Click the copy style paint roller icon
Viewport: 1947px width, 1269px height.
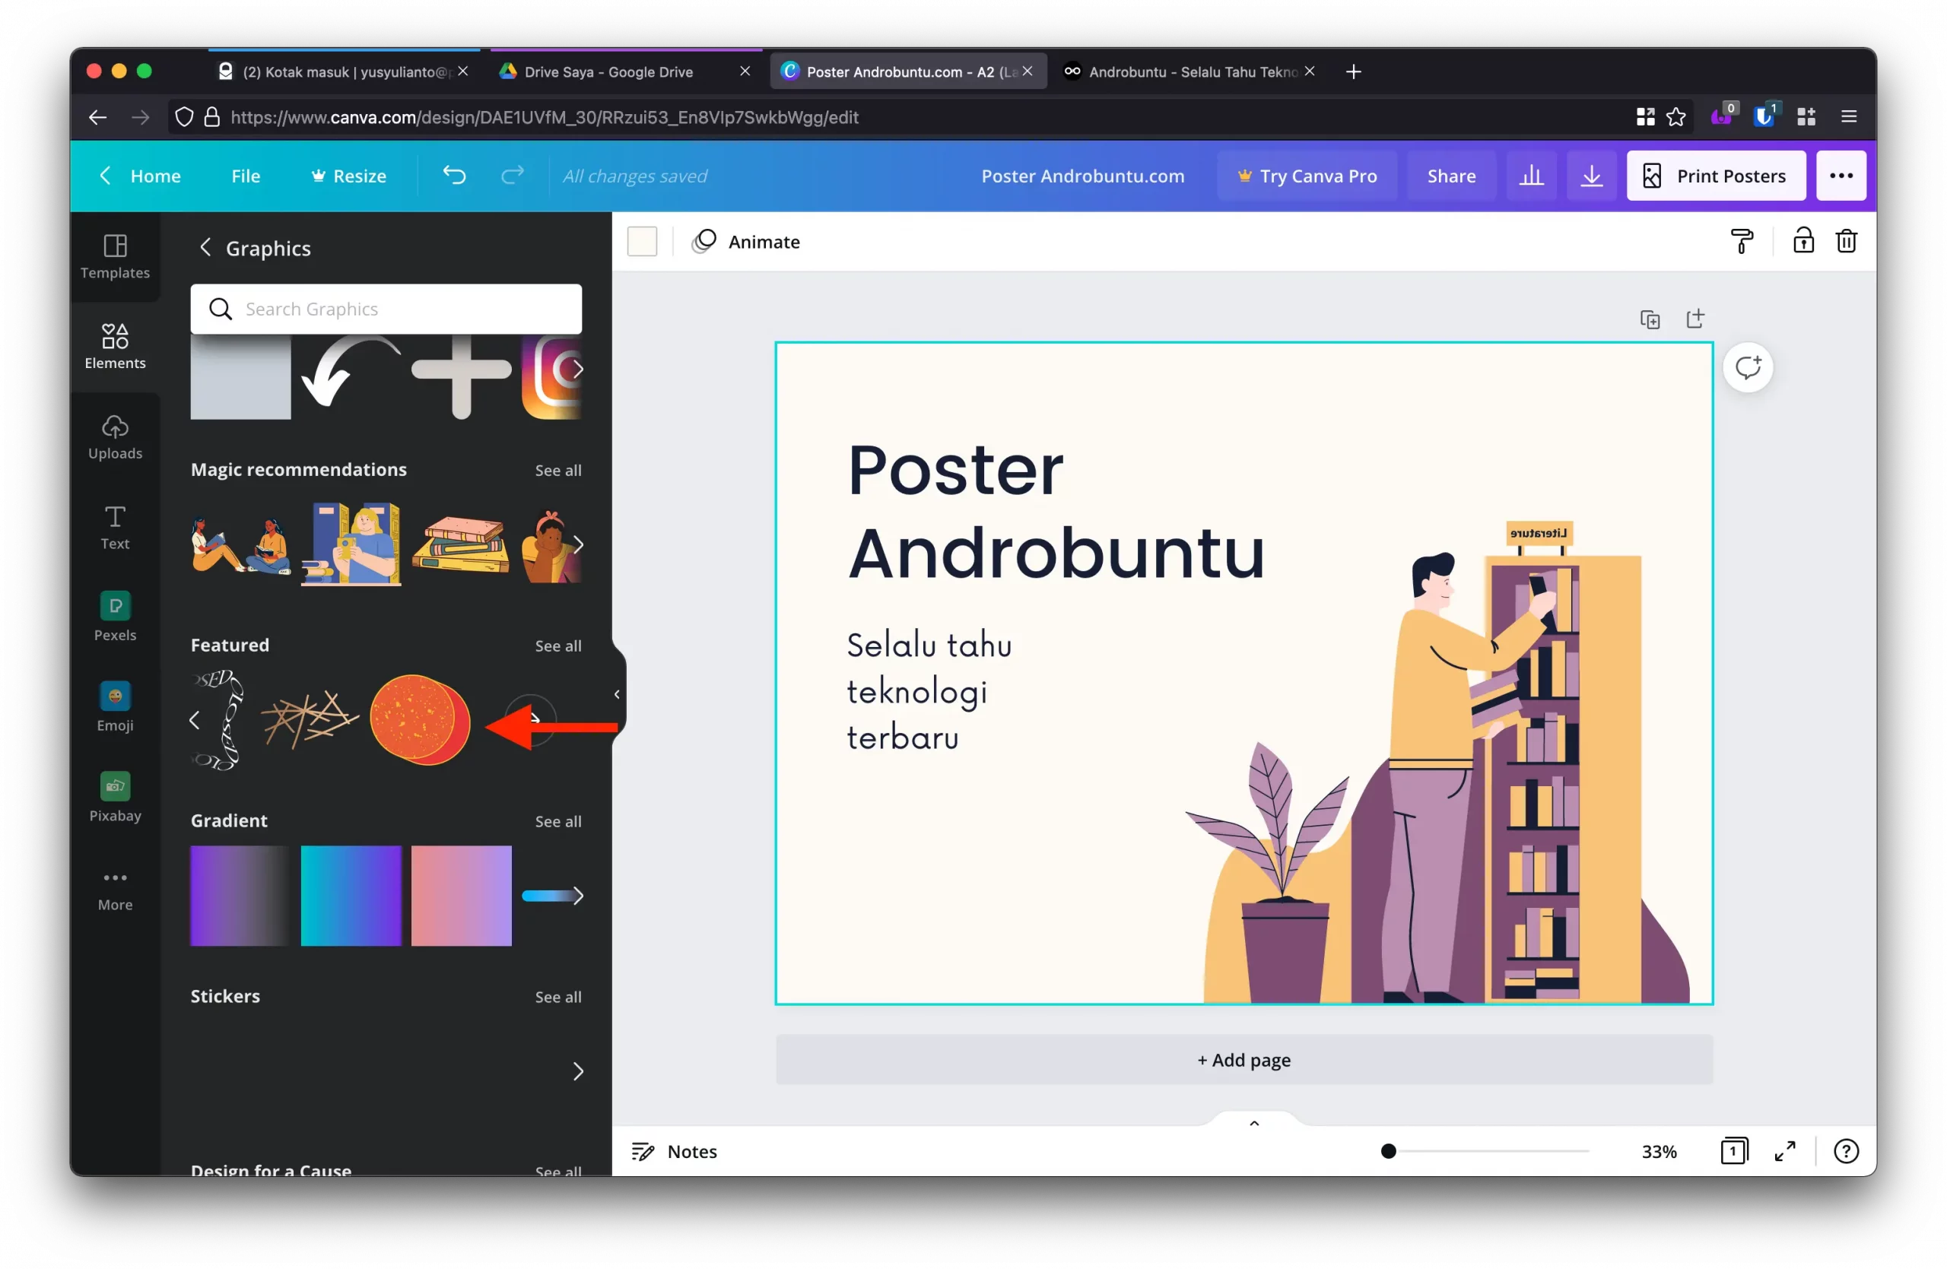pyautogui.click(x=1742, y=241)
